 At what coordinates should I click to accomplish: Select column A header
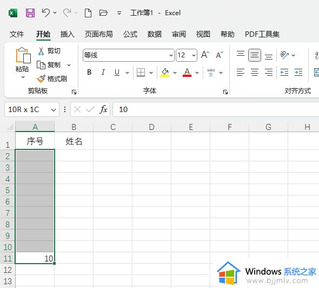35,127
